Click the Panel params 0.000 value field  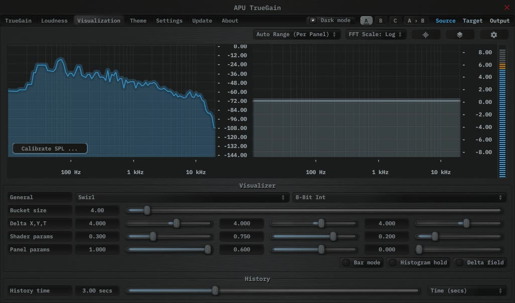pos(387,249)
